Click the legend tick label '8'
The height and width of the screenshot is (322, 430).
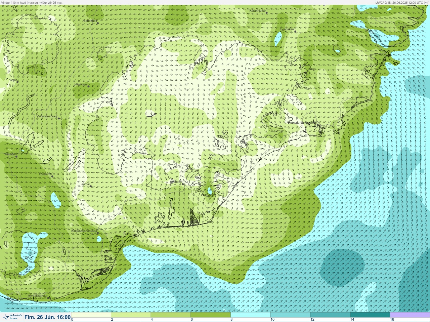click(232, 320)
